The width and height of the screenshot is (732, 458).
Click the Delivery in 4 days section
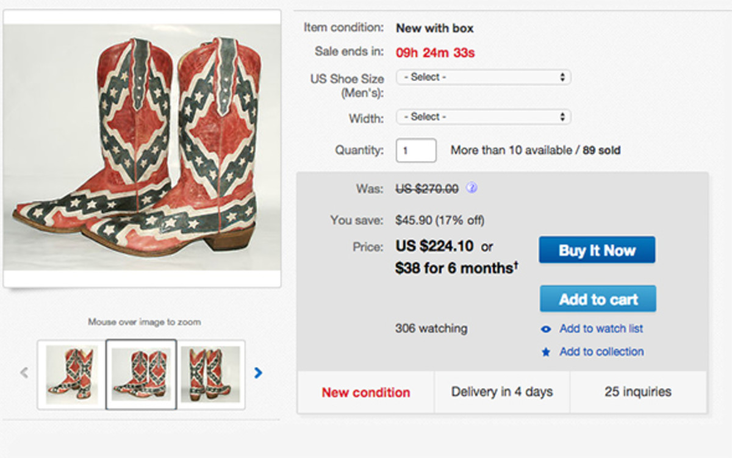[x=502, y=392]
